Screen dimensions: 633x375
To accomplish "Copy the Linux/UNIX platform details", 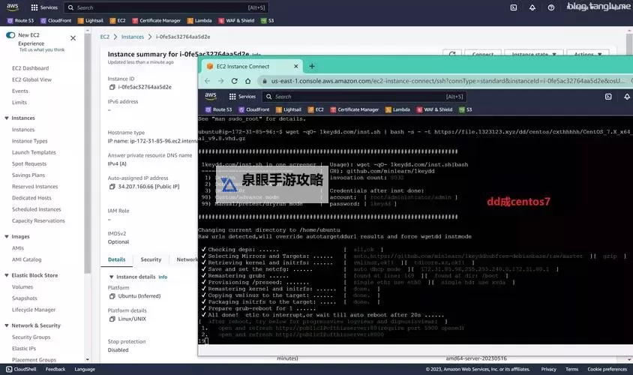I will (112, 319).
